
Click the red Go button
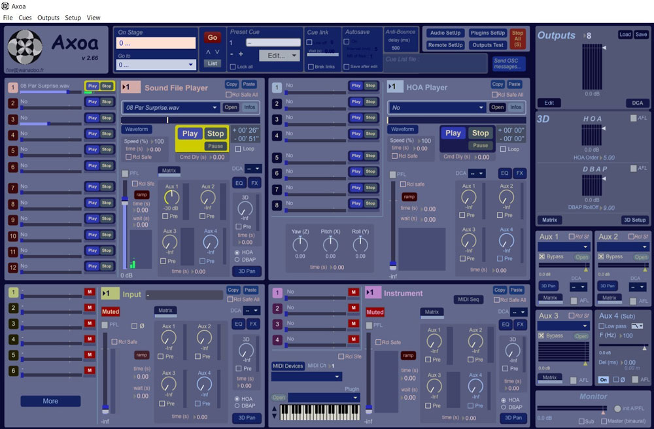coord(212,37)
